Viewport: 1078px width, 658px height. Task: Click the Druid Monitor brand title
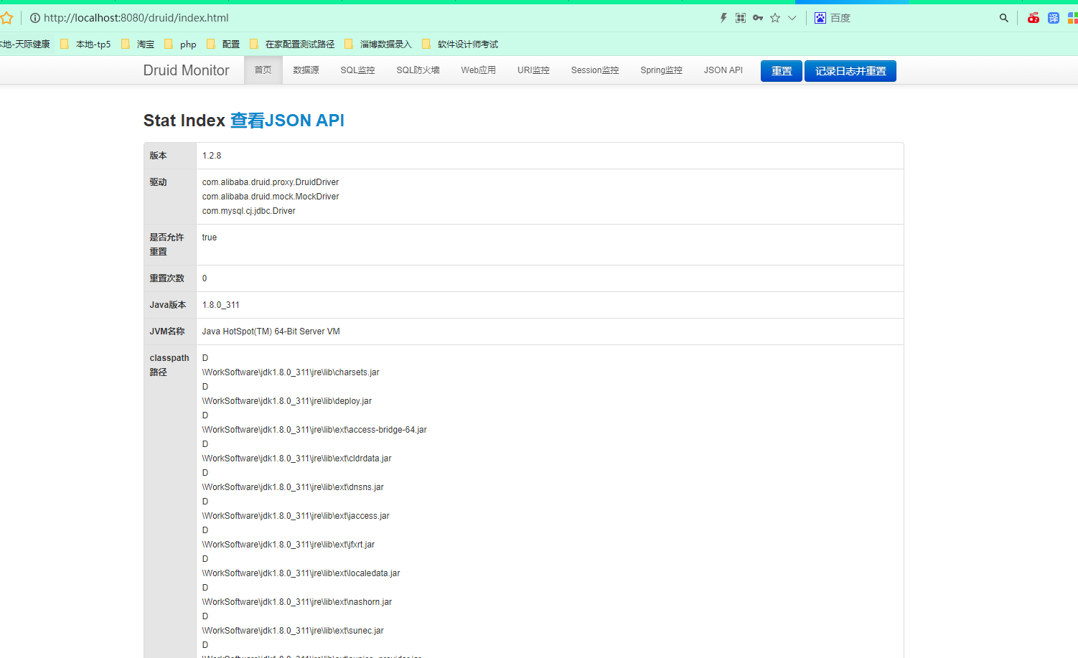(x=187, y=70)
